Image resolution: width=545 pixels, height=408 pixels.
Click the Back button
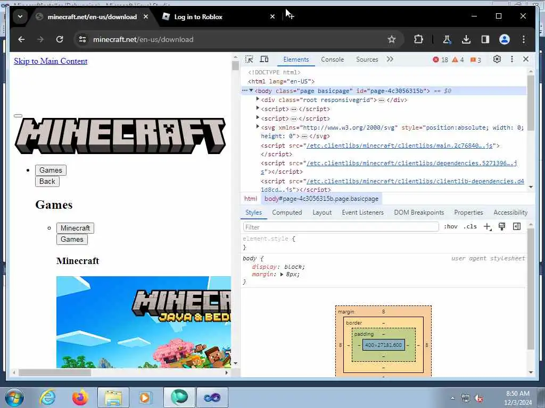47,182
